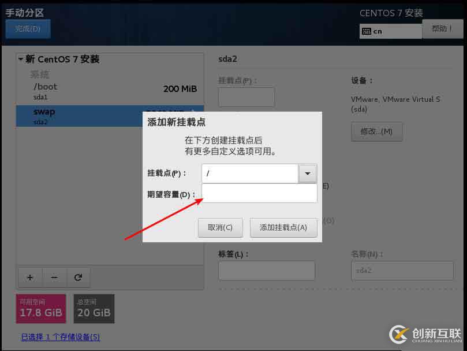Click the 名称(N) name field

point(402,270)
